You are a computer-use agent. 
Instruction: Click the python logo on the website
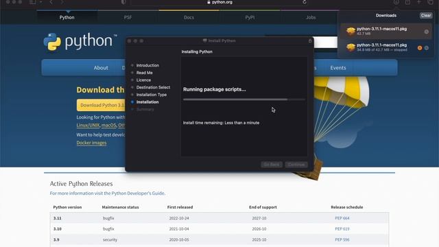[80, 41]
